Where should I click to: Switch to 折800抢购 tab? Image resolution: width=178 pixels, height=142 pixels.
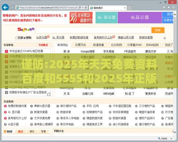(x=152, y=45)
